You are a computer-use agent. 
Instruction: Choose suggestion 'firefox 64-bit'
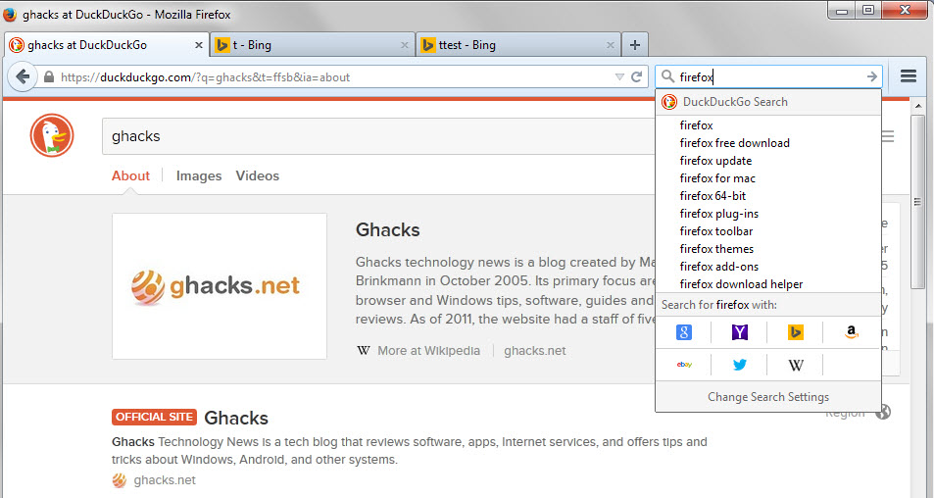[768, 196]
